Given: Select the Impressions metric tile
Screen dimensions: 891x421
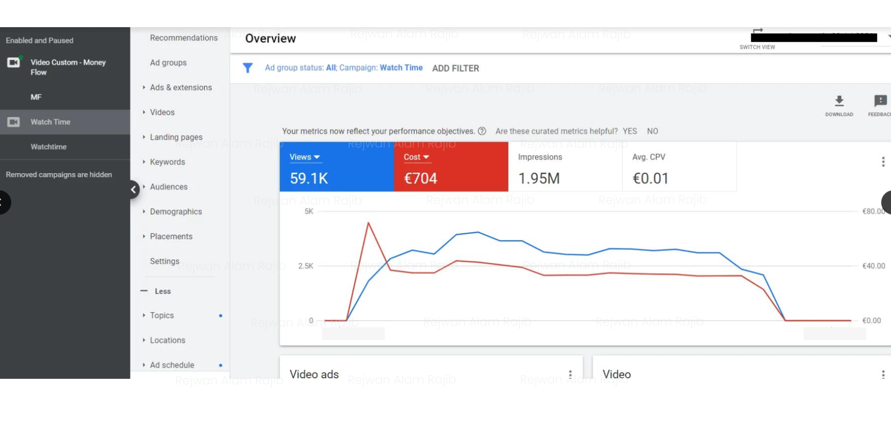Looking at the screenshot, I should pos(565,167).
